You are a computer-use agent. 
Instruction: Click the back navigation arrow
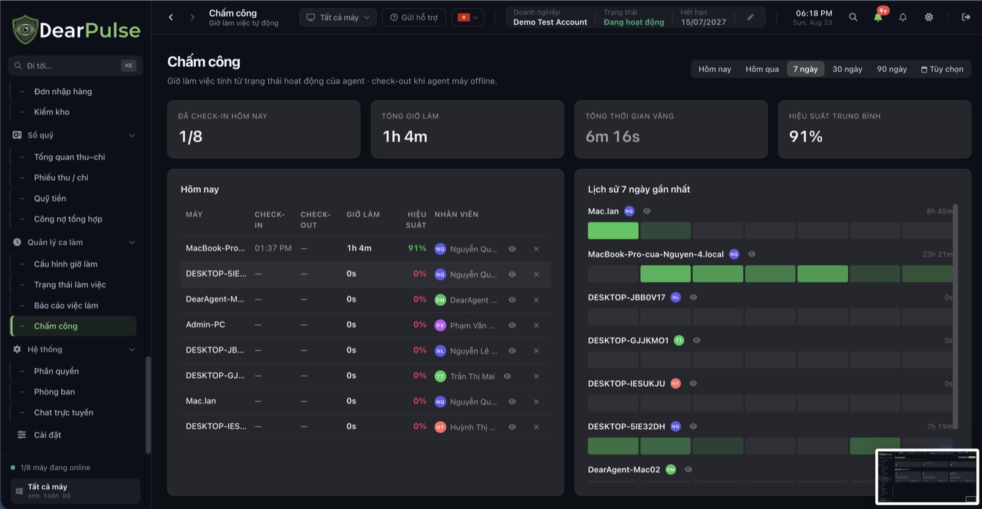(x=171, y=17)
